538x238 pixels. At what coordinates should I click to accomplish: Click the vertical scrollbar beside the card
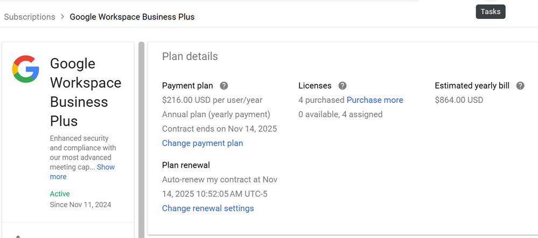(x=141, y=140)
